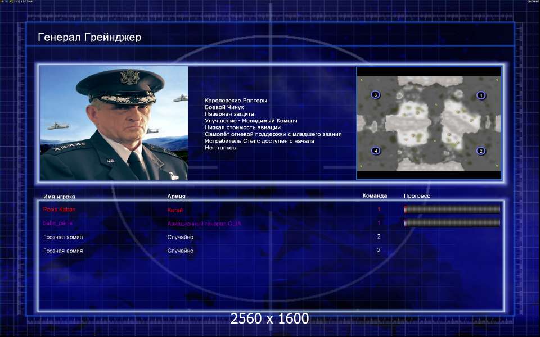540x337 pixels.
Task: Click the 'Низкая стоимость авиации' line
Action: (x=242, y=127)
